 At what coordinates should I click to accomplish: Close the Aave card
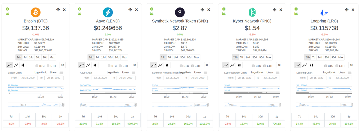click(136, 10)
